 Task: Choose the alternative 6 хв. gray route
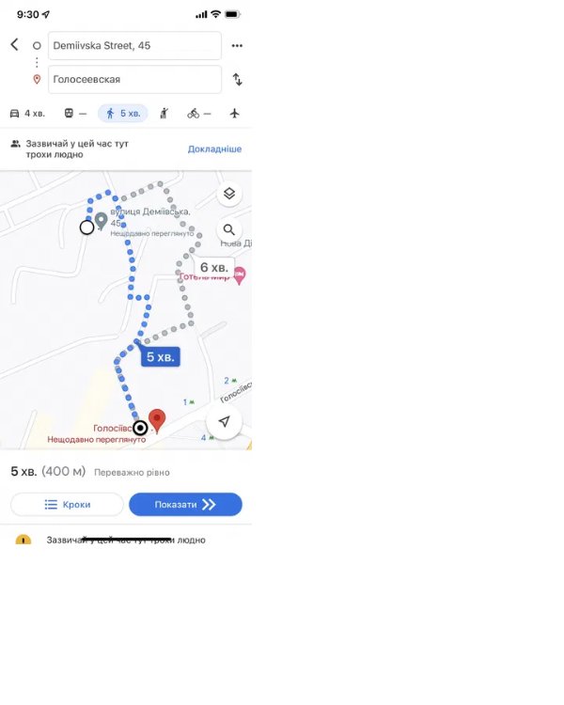pyautogui.click(x=214, y=268)
